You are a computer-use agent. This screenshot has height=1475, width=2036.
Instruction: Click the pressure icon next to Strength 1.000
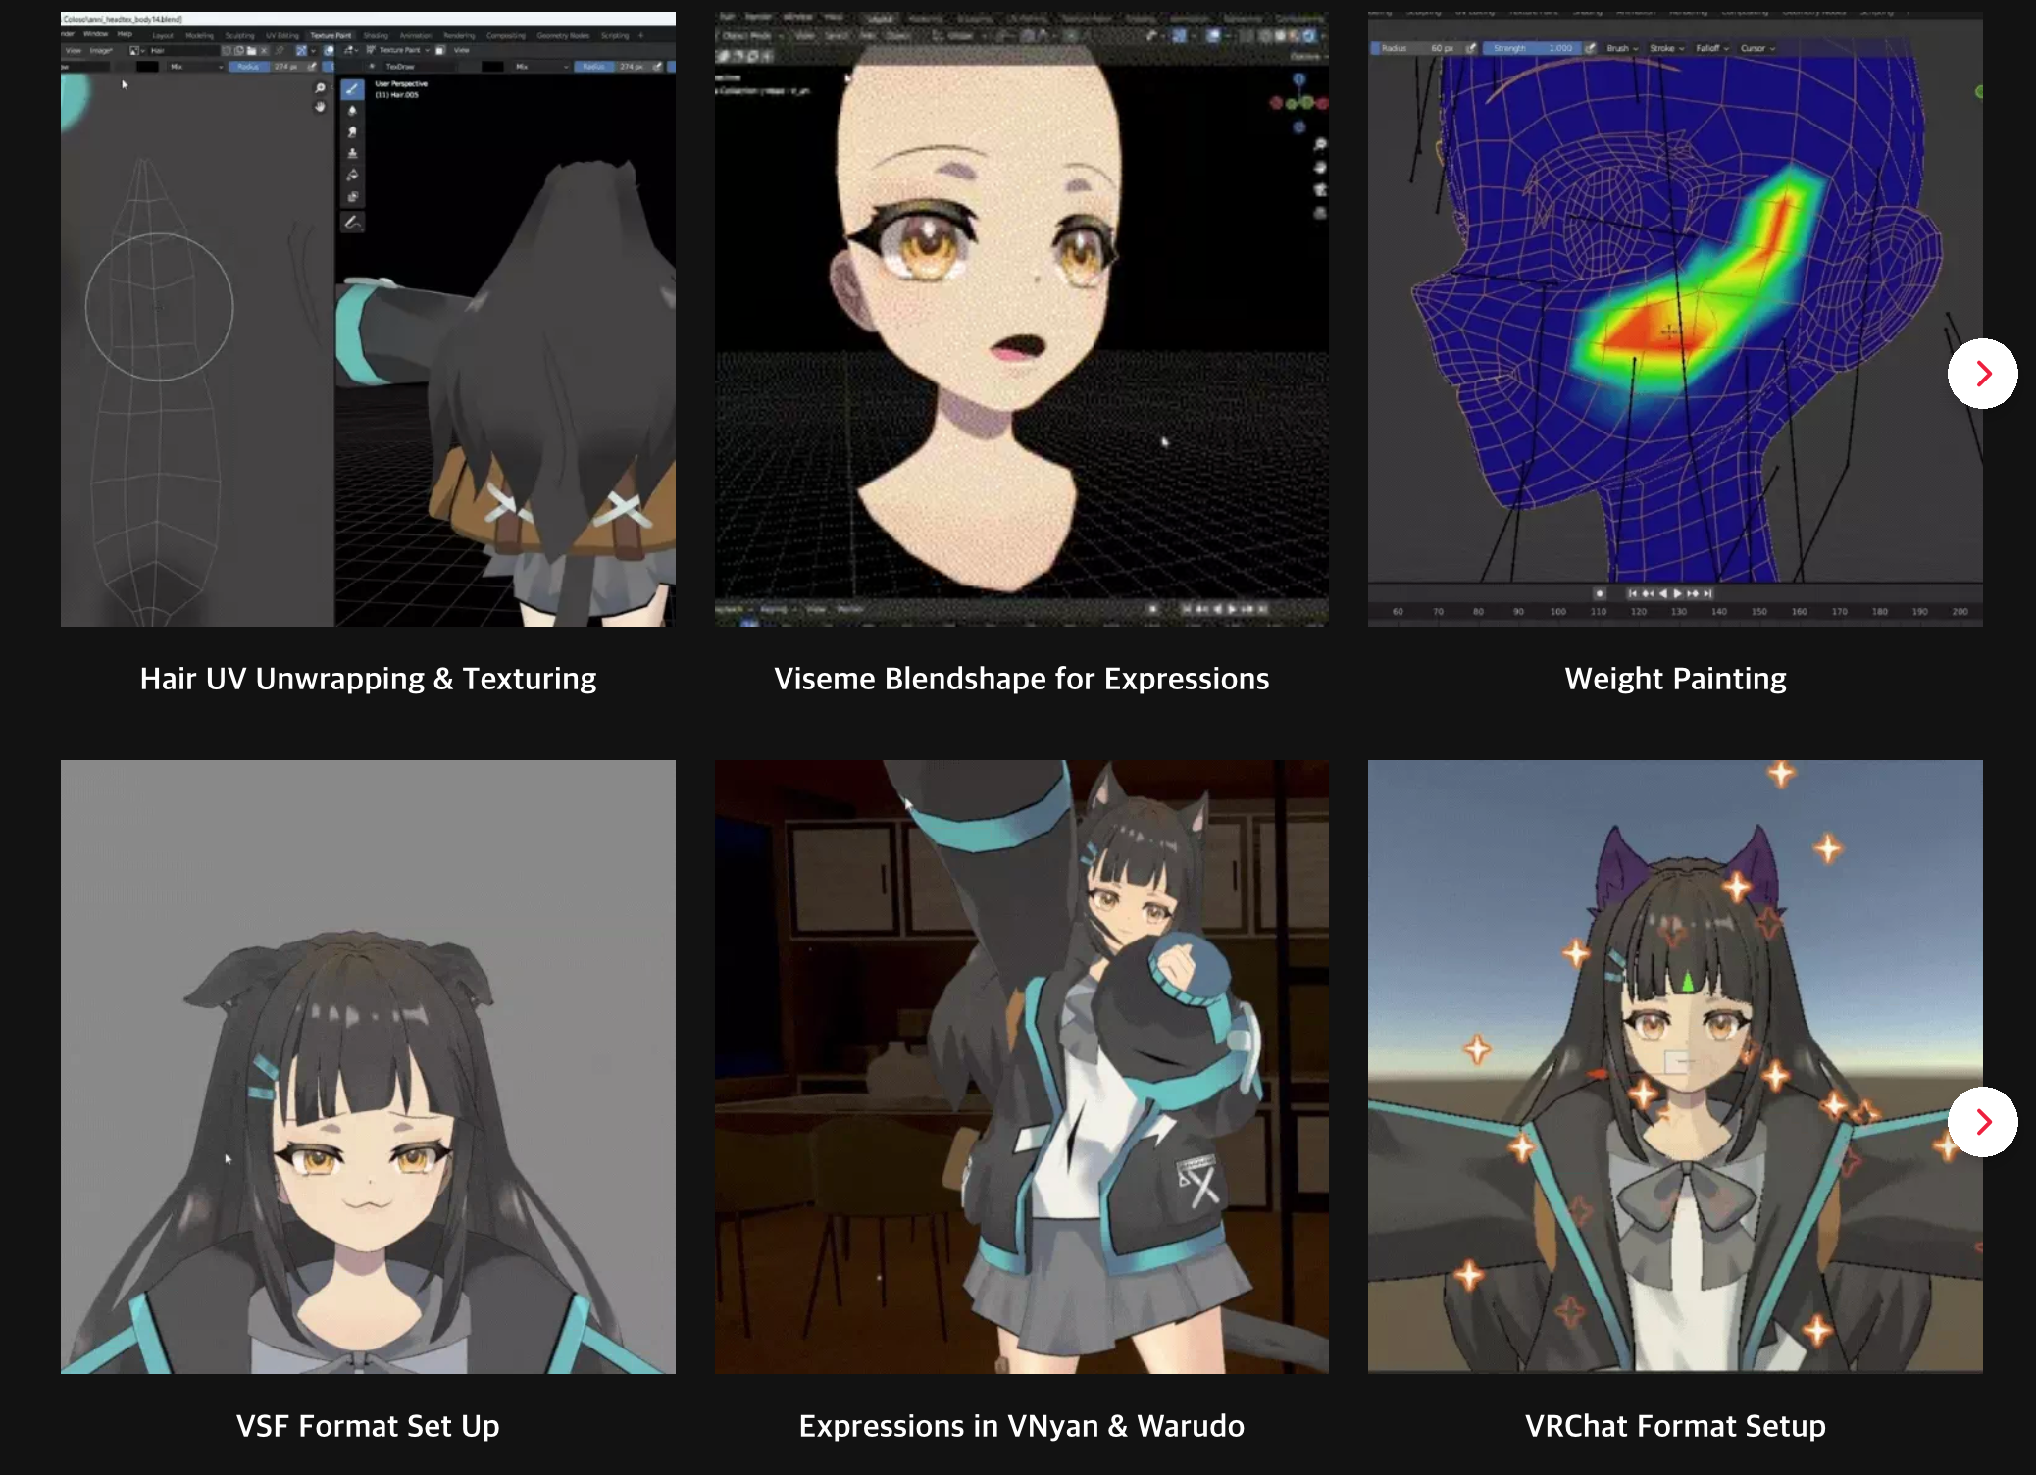[1590, 48]
